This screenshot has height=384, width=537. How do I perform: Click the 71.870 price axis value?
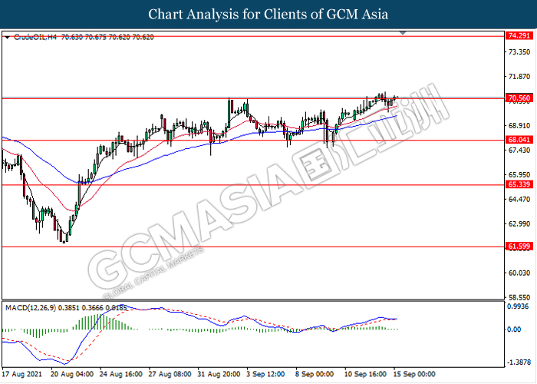point(519,77)
